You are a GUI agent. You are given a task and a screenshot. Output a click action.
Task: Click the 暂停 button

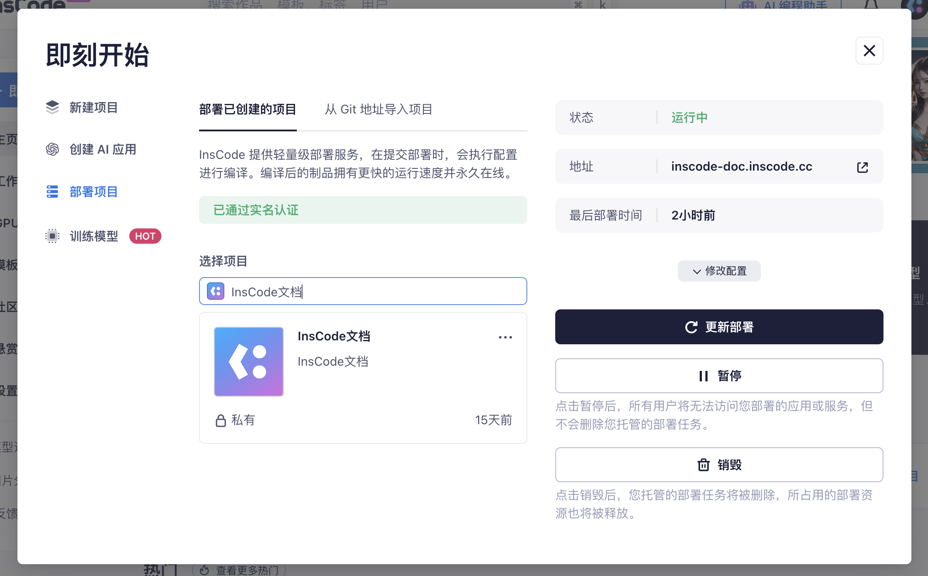719,376
